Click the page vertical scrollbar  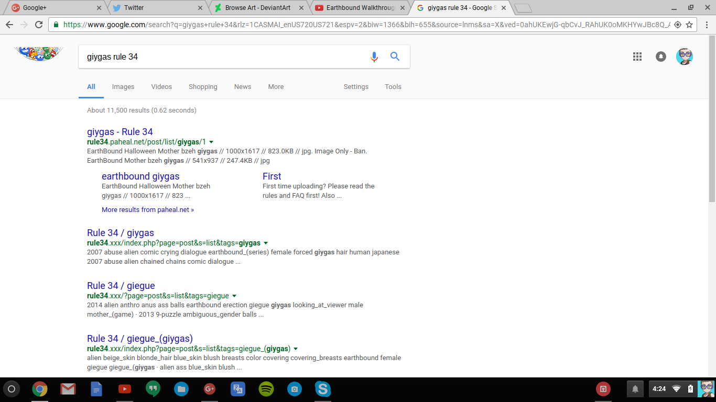click(x=712, y=119)
